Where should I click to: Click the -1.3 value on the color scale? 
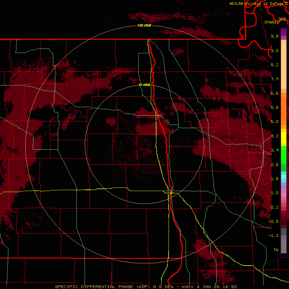click(x=273, y=236)
